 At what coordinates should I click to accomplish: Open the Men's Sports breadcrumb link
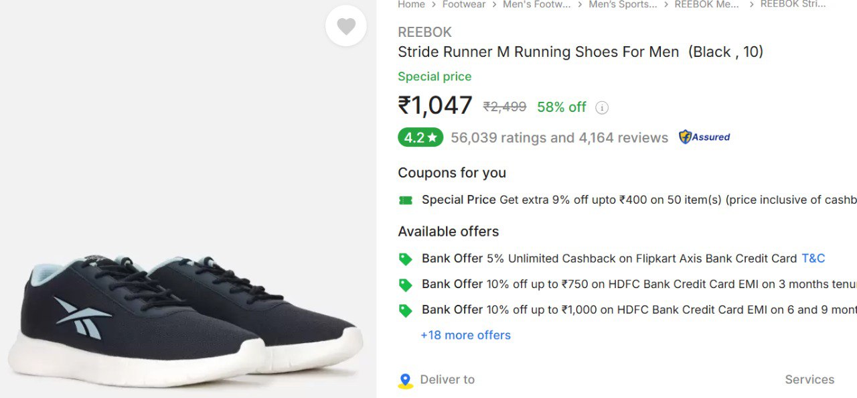tap(623, 5)
